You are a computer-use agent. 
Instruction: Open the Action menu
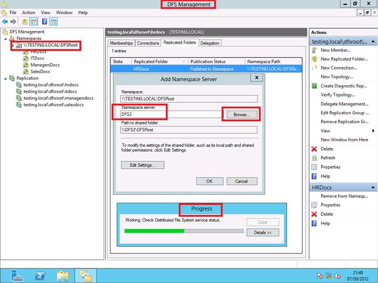(x=29, y=12)
